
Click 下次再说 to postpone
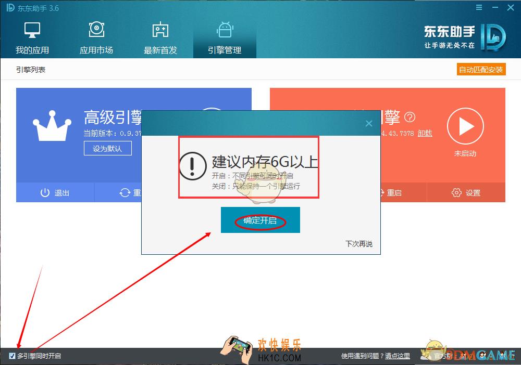click(x=359, y=244)
